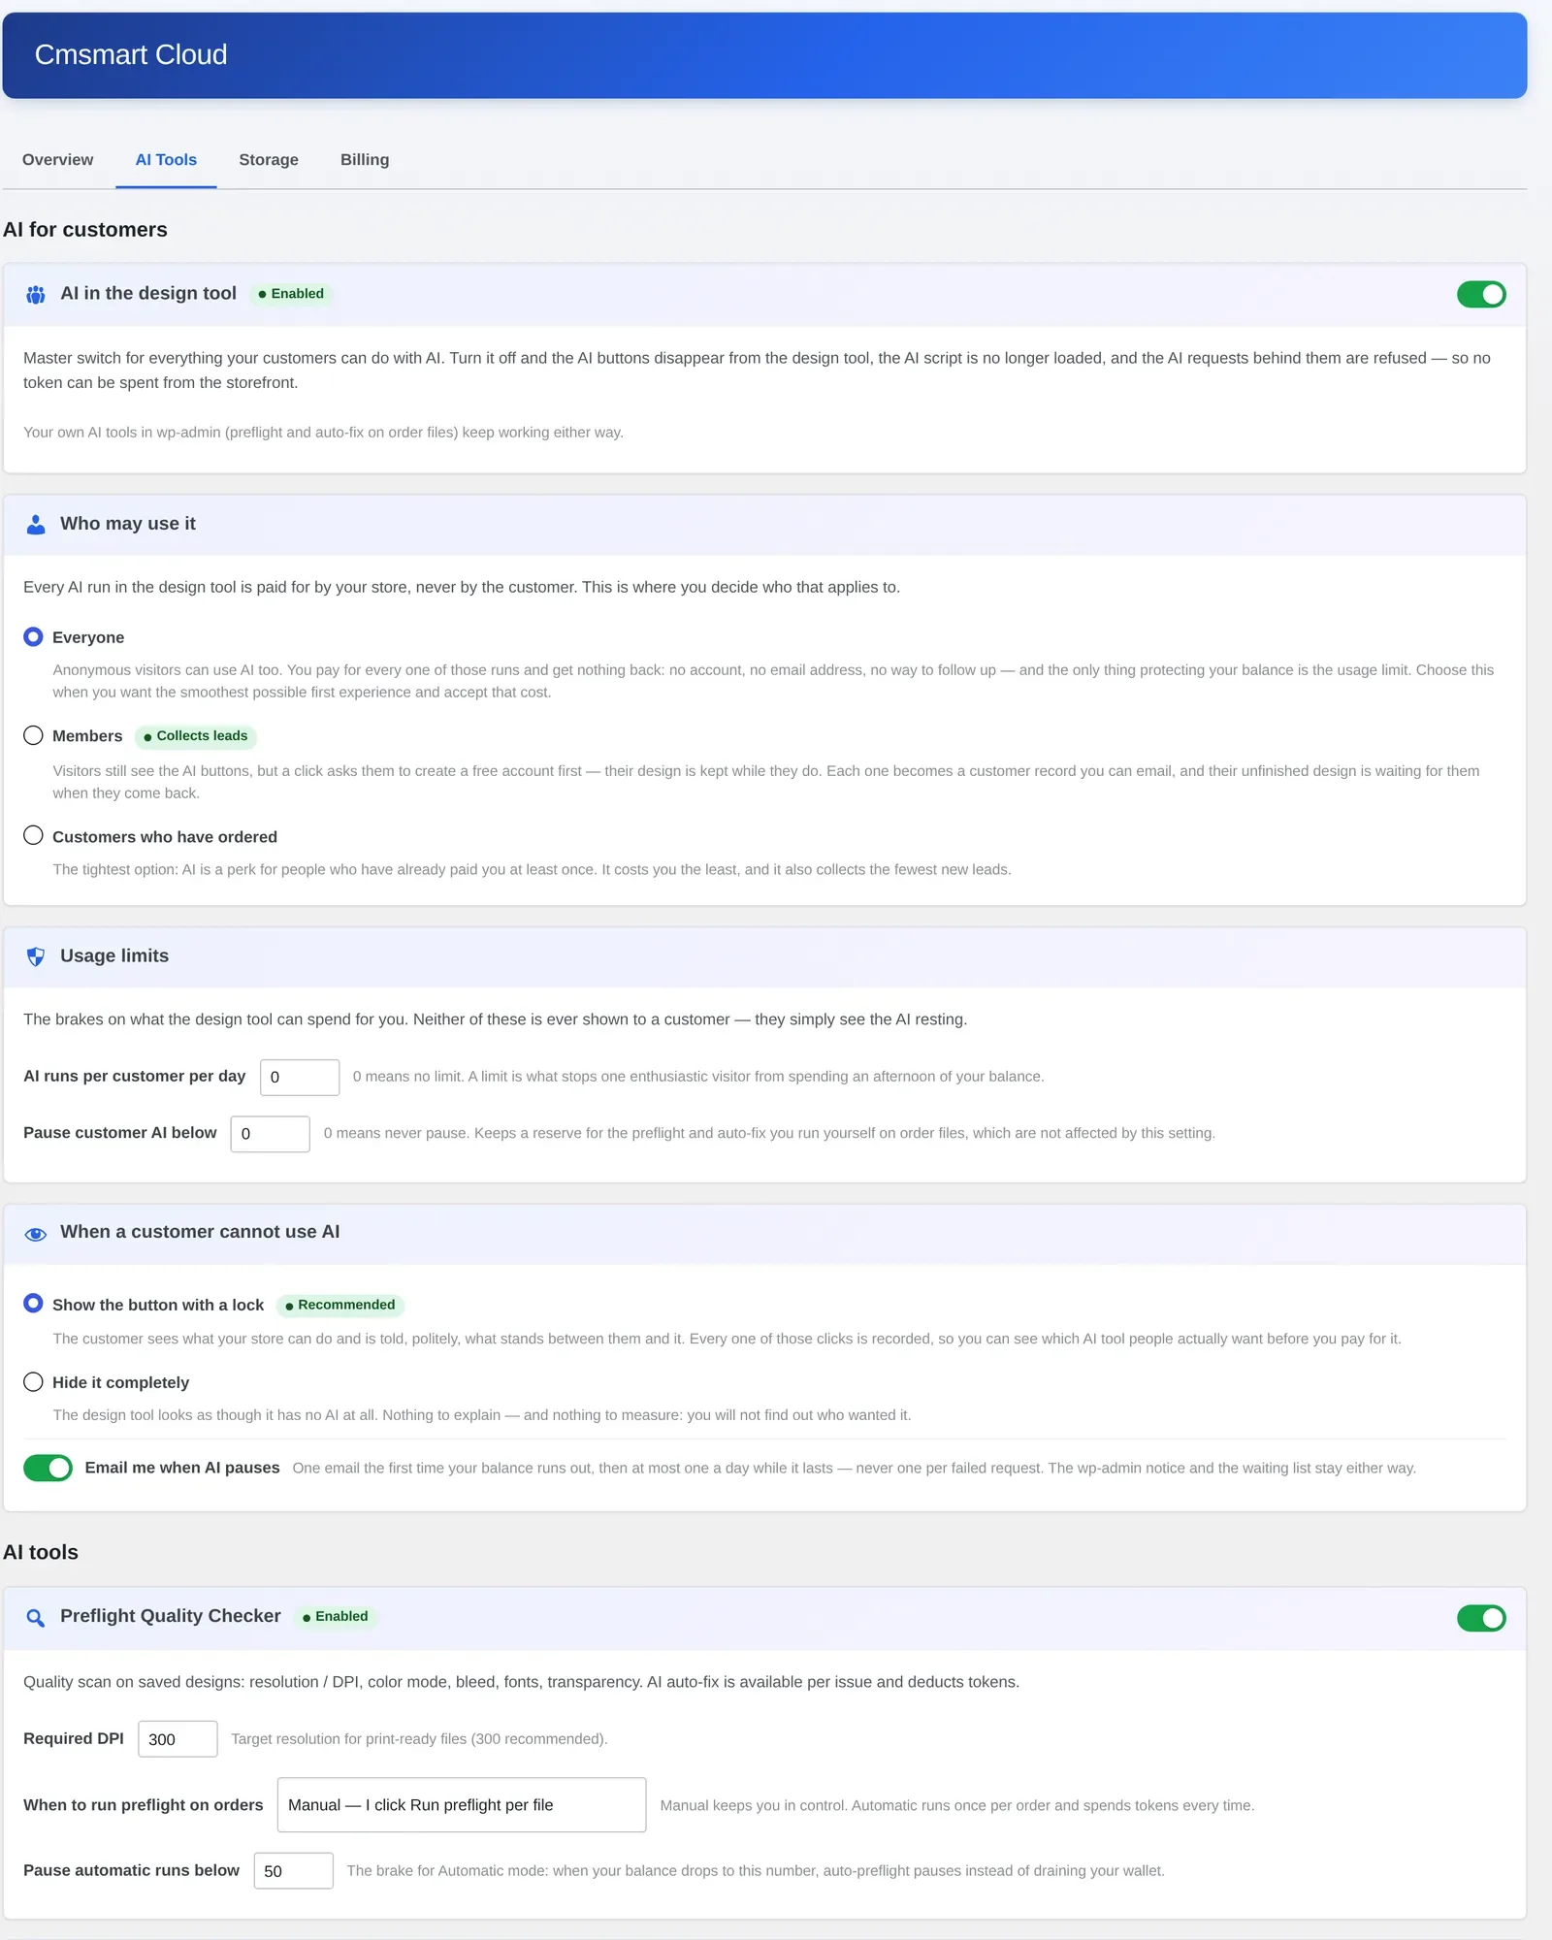The height and width of the screenshot is (1940, 1552).
Task: Click the Email me when AI pauses label
Action: tap(182, 1468)
